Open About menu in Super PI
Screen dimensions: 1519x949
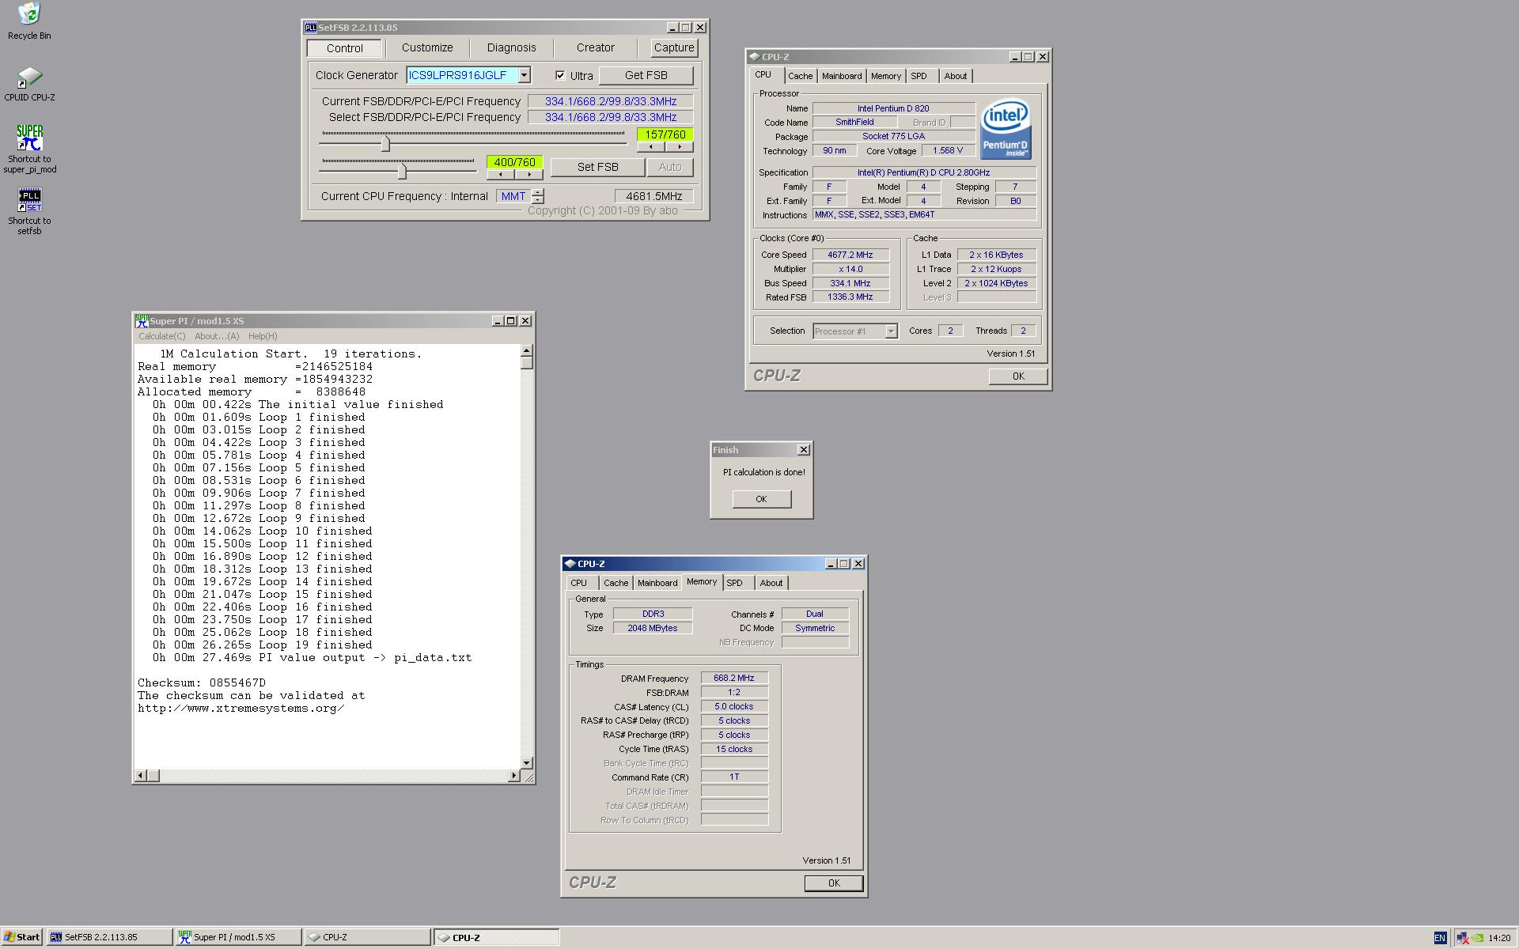[x=217, y=336]
